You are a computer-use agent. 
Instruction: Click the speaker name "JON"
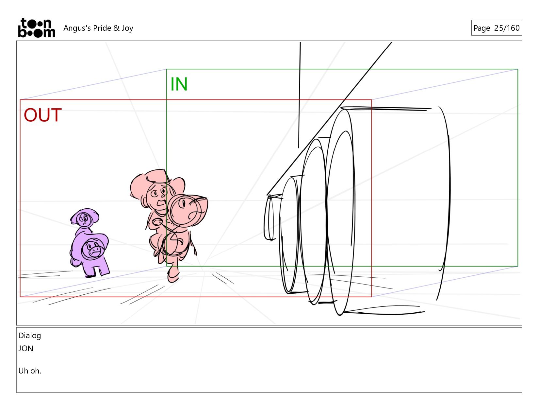[x=26, y=349]
